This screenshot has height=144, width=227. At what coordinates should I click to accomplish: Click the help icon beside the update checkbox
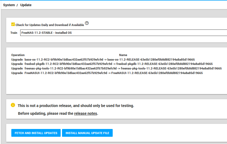(x=87, y=23)
